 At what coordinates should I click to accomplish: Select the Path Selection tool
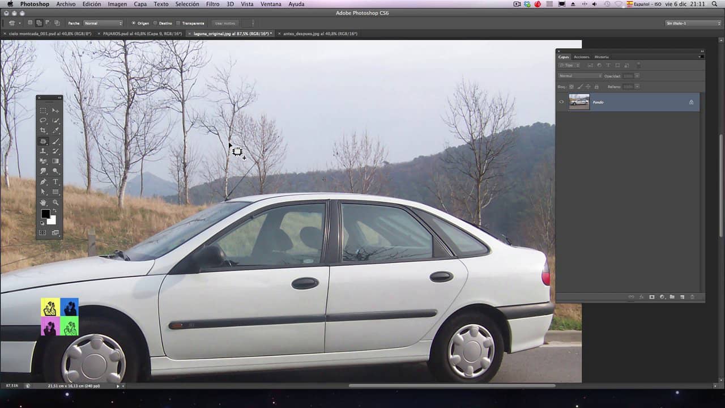click(43, 192)
